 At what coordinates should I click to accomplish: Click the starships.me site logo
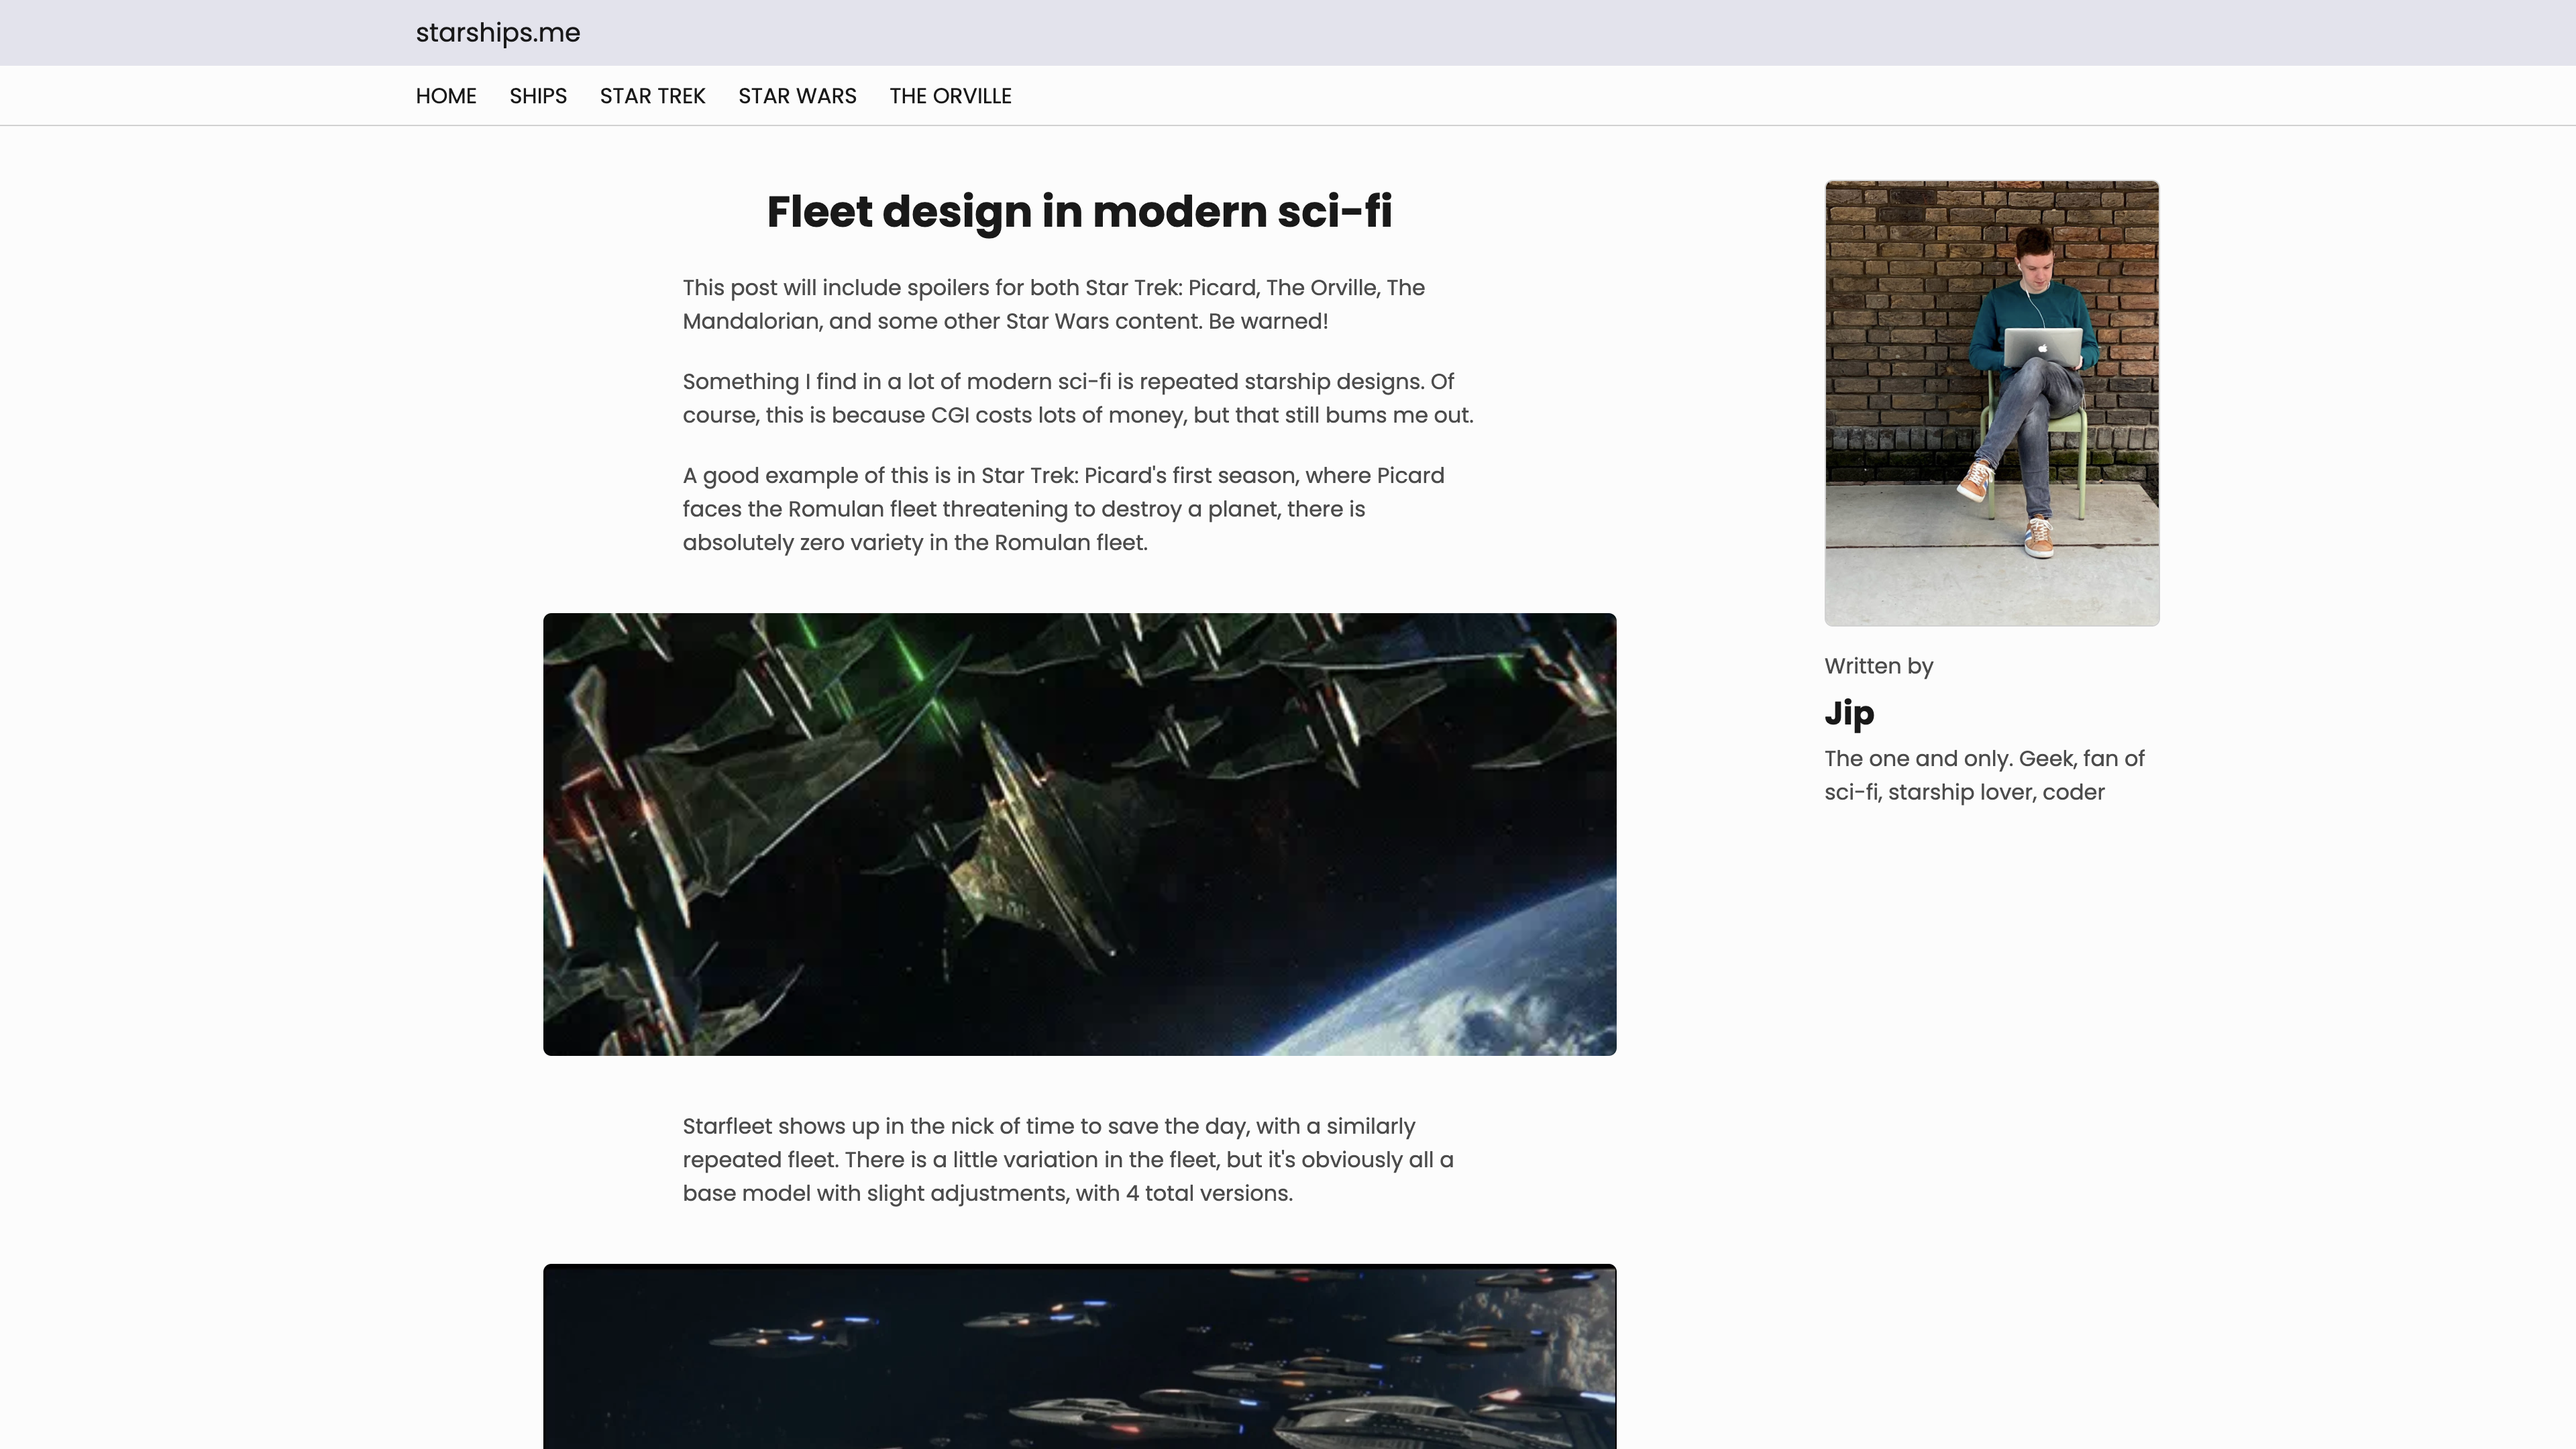[497, 33]
